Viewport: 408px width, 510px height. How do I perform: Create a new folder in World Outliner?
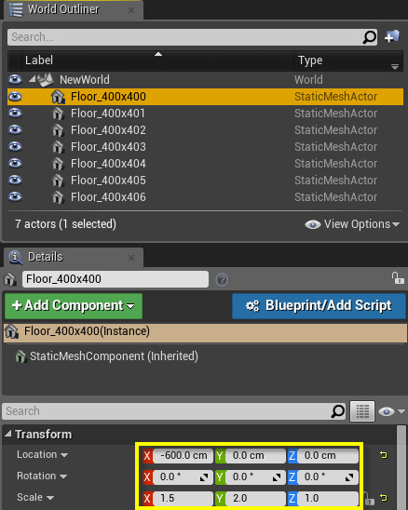click(392, 36)
